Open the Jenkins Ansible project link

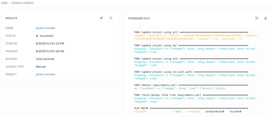[46, 75]
